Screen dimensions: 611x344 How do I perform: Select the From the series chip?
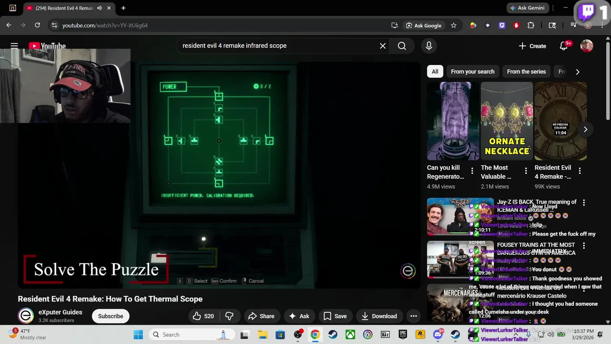click(x=526, y=72)
